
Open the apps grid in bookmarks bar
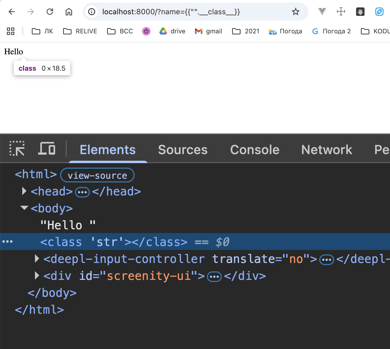(11, 31)
